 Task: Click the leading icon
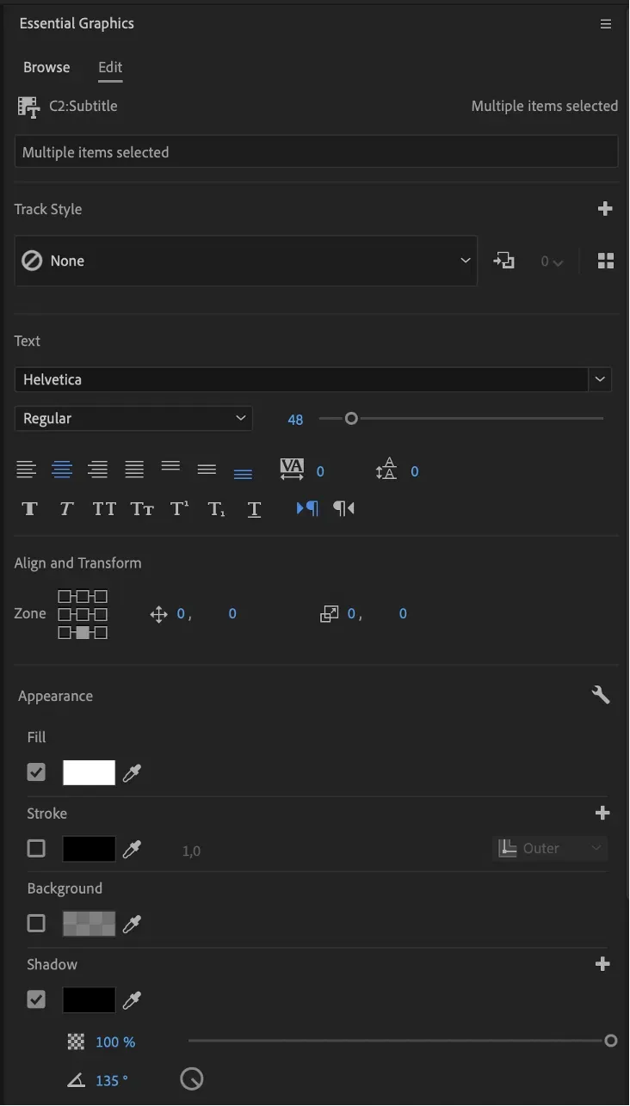click(x=386, y=470)
